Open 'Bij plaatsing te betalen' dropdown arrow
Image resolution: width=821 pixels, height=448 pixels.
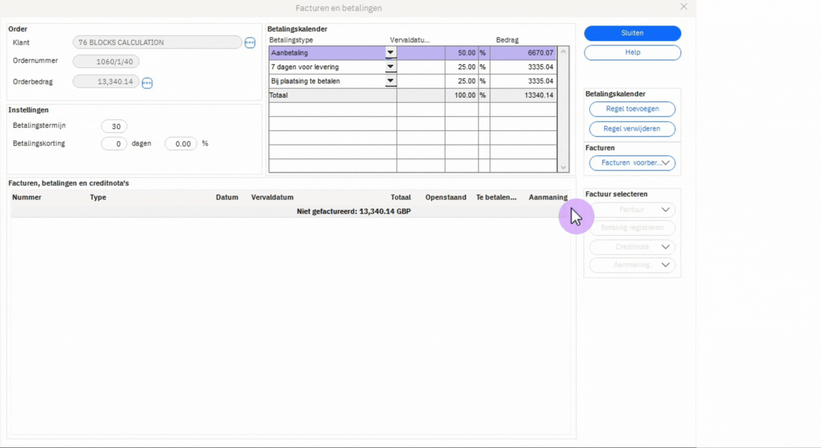(x=390, y=81)
